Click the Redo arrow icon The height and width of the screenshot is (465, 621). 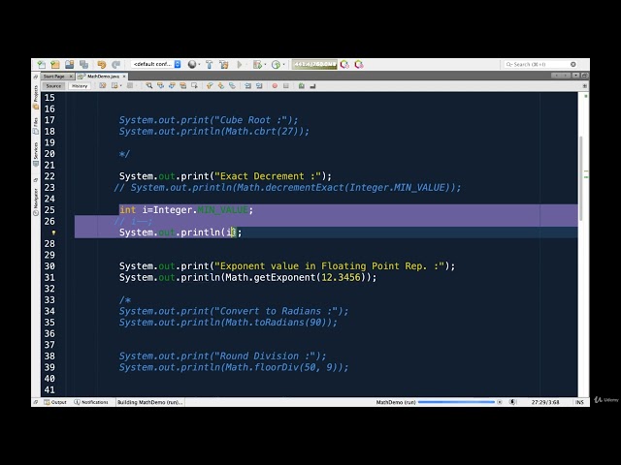coord(116,65)
